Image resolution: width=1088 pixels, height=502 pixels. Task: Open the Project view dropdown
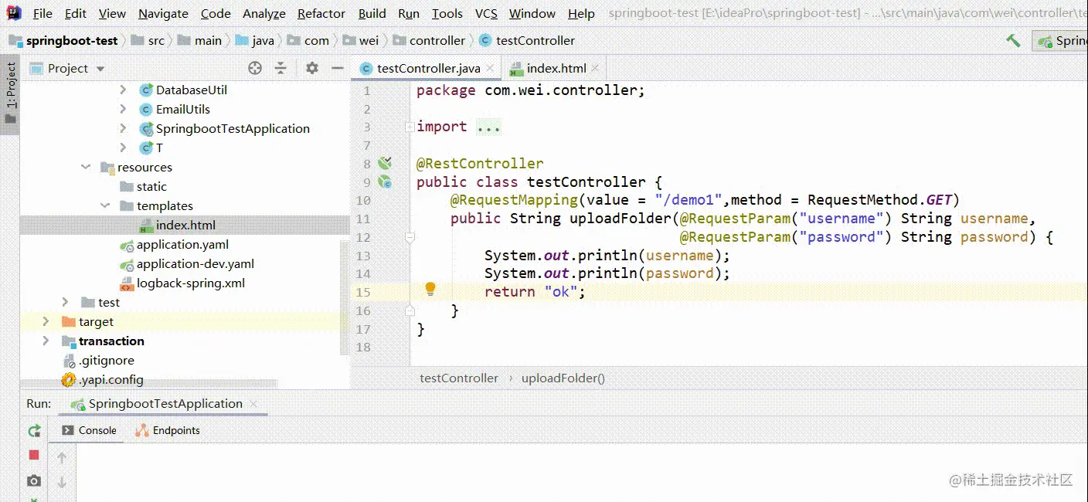[100, 69]
